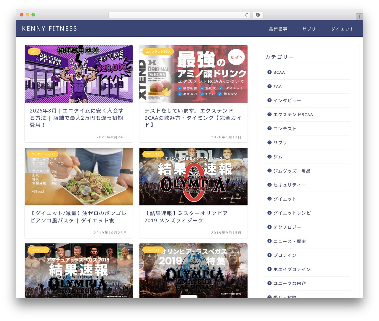
Task: Click the browser address bar
Action: coord(179,15)
